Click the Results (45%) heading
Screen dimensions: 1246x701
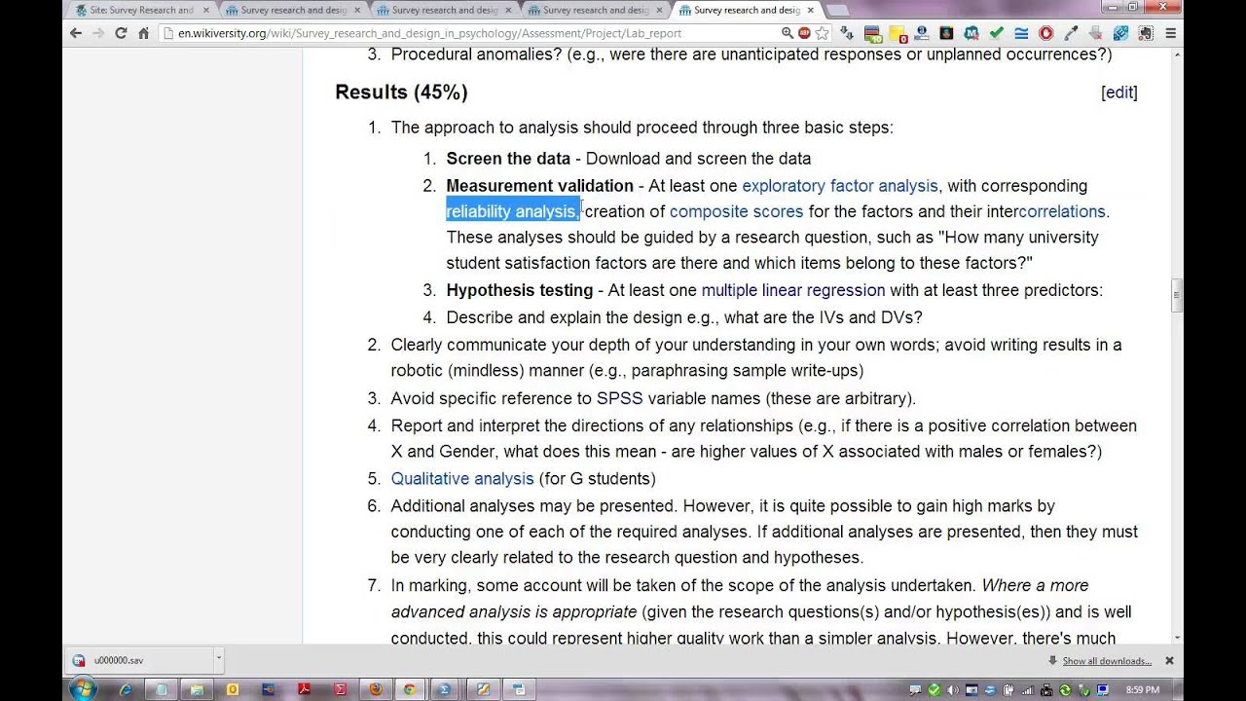tap(401, 92)
